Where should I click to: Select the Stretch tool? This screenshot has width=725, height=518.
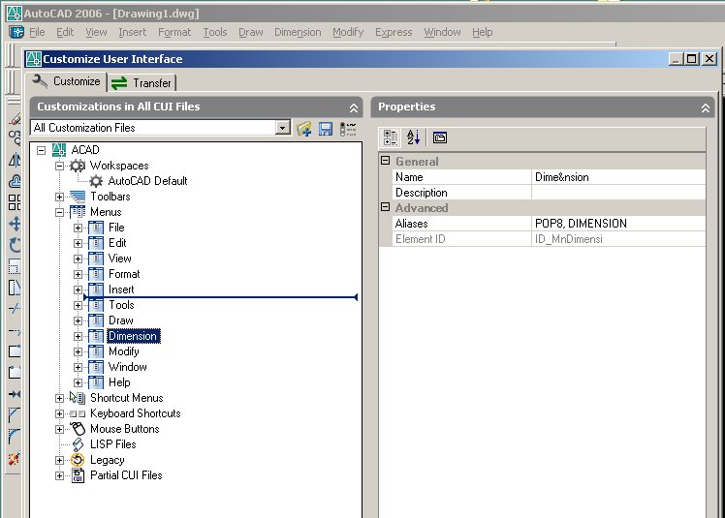point(15,287)
